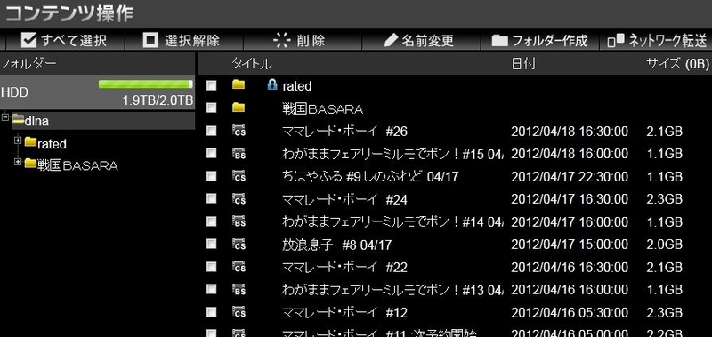The width and height of the screenshot is (712, 337).
Task: Tick the checkbox for 放浪息子 #8
Action: tap(211, 244)
